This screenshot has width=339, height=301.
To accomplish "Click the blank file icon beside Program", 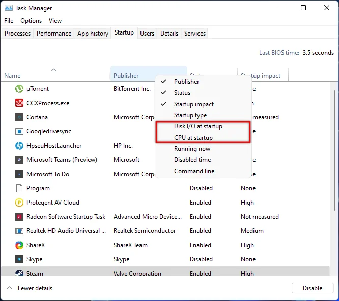I will click(19, 188).
